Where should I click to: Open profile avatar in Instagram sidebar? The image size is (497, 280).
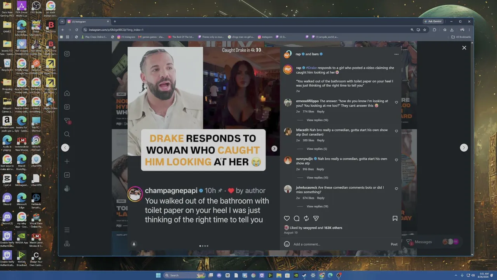tap(67, 189)
